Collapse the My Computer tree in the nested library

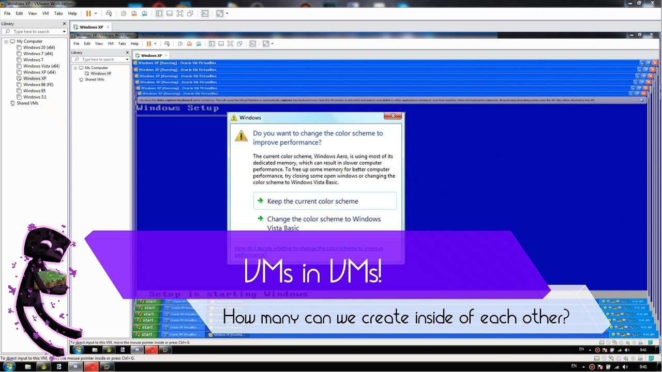tap(75, 68)
